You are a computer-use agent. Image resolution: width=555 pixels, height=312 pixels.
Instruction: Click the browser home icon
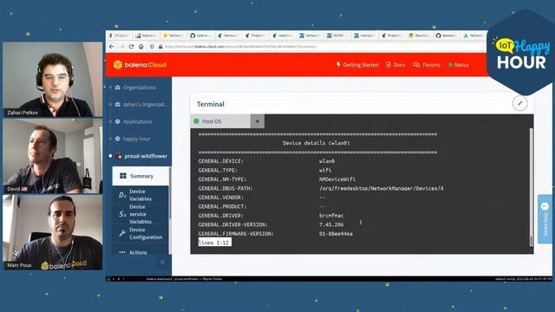pyautogui.click(x=140, y=46)
